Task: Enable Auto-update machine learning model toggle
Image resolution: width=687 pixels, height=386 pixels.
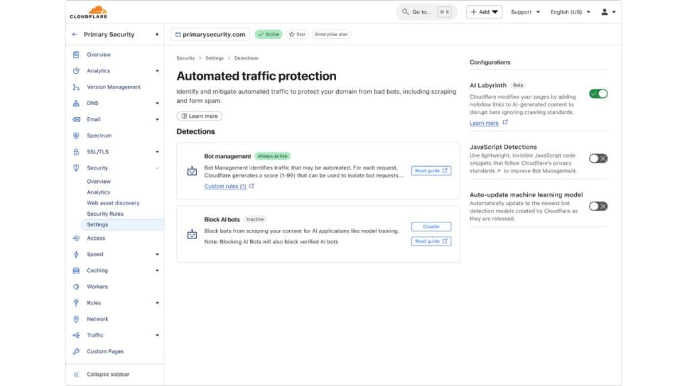Action: click(598, 206)
